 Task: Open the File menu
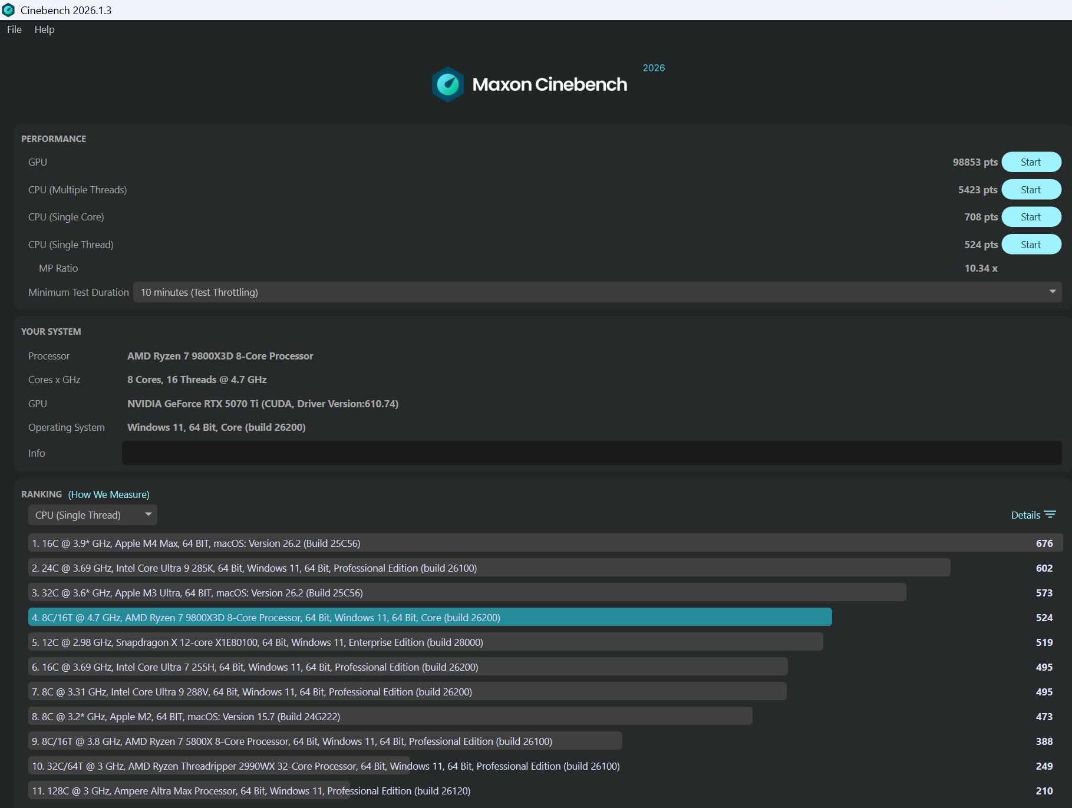14,29
